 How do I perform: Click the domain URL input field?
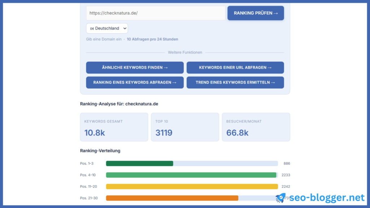coord(155,13)
